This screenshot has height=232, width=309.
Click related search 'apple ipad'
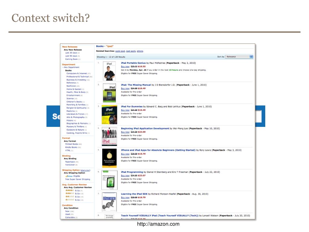click(120, 51)
